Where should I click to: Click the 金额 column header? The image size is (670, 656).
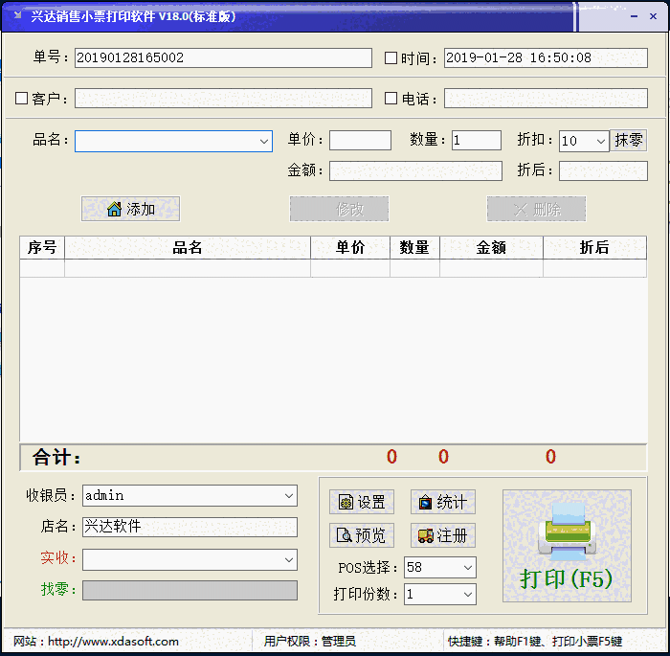tap(491, 247)
